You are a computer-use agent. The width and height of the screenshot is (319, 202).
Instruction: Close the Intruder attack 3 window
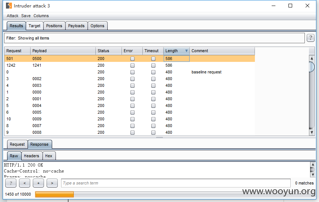tap(307, 6)
